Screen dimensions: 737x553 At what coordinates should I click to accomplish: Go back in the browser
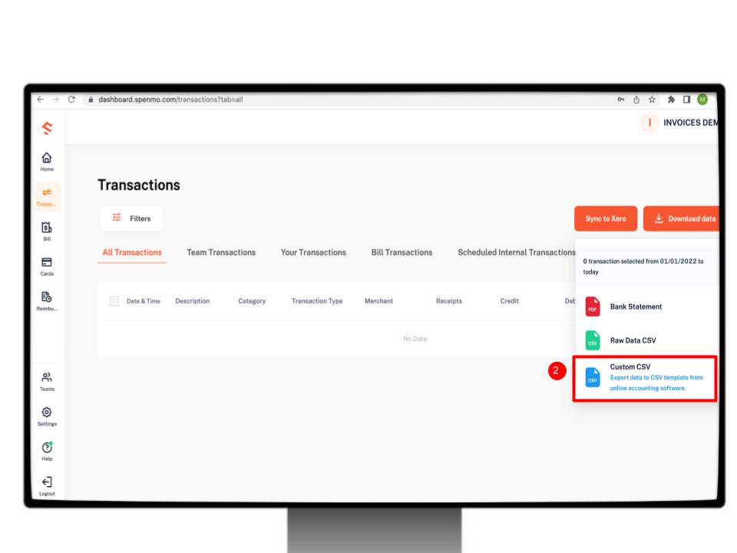click(x=41, y=99)
